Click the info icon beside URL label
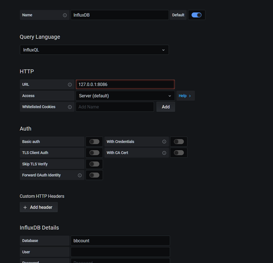This screenshot has height=263, width=273. point(70,84)
